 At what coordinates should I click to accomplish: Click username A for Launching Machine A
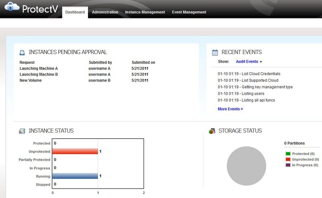click(x=99, y=68)
